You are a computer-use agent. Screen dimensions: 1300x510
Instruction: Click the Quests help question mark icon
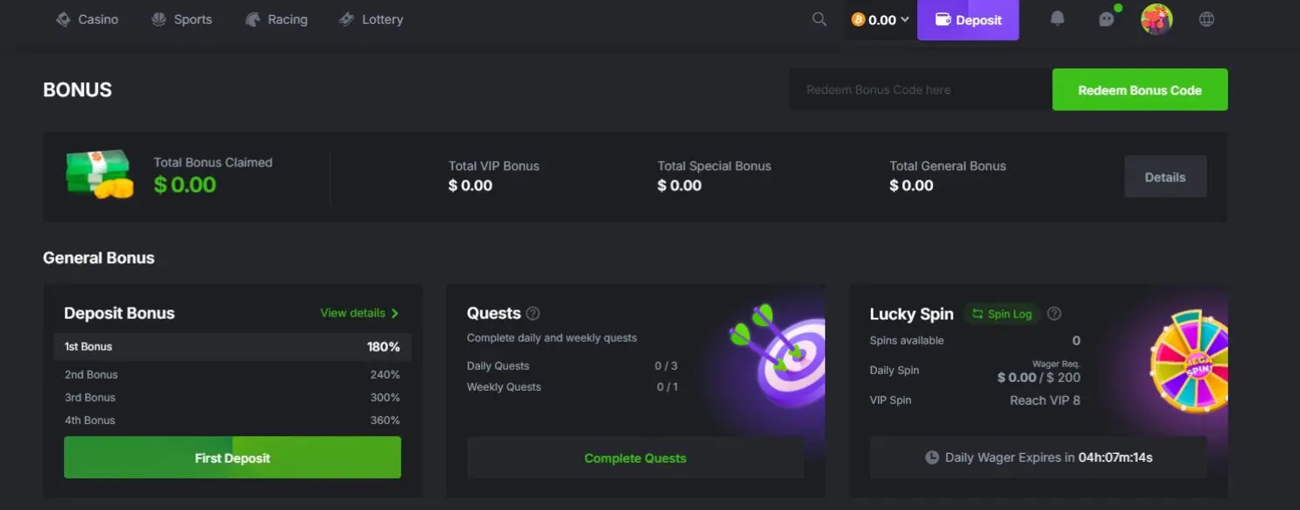(533, 314)
